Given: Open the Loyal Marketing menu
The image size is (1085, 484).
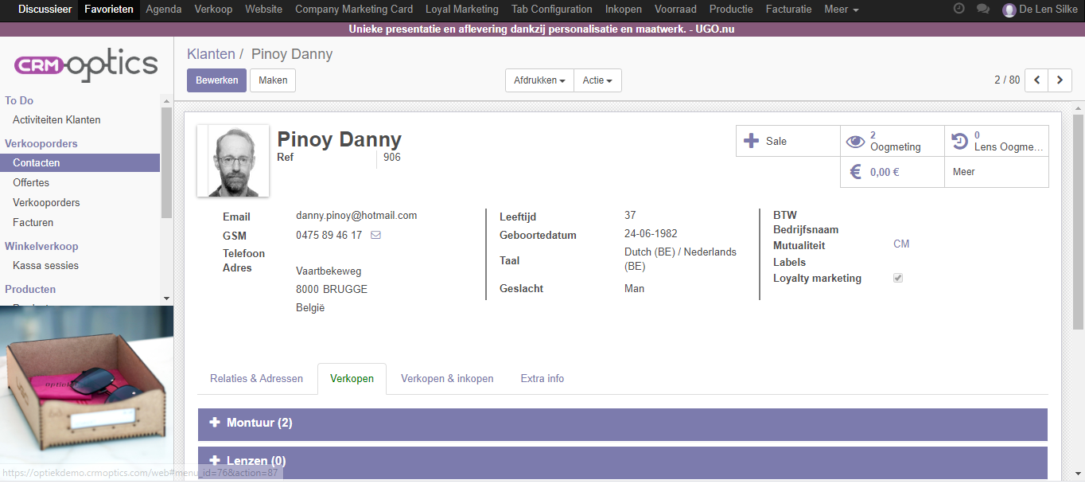Looking at the screenshot, I should coord(462,10).
